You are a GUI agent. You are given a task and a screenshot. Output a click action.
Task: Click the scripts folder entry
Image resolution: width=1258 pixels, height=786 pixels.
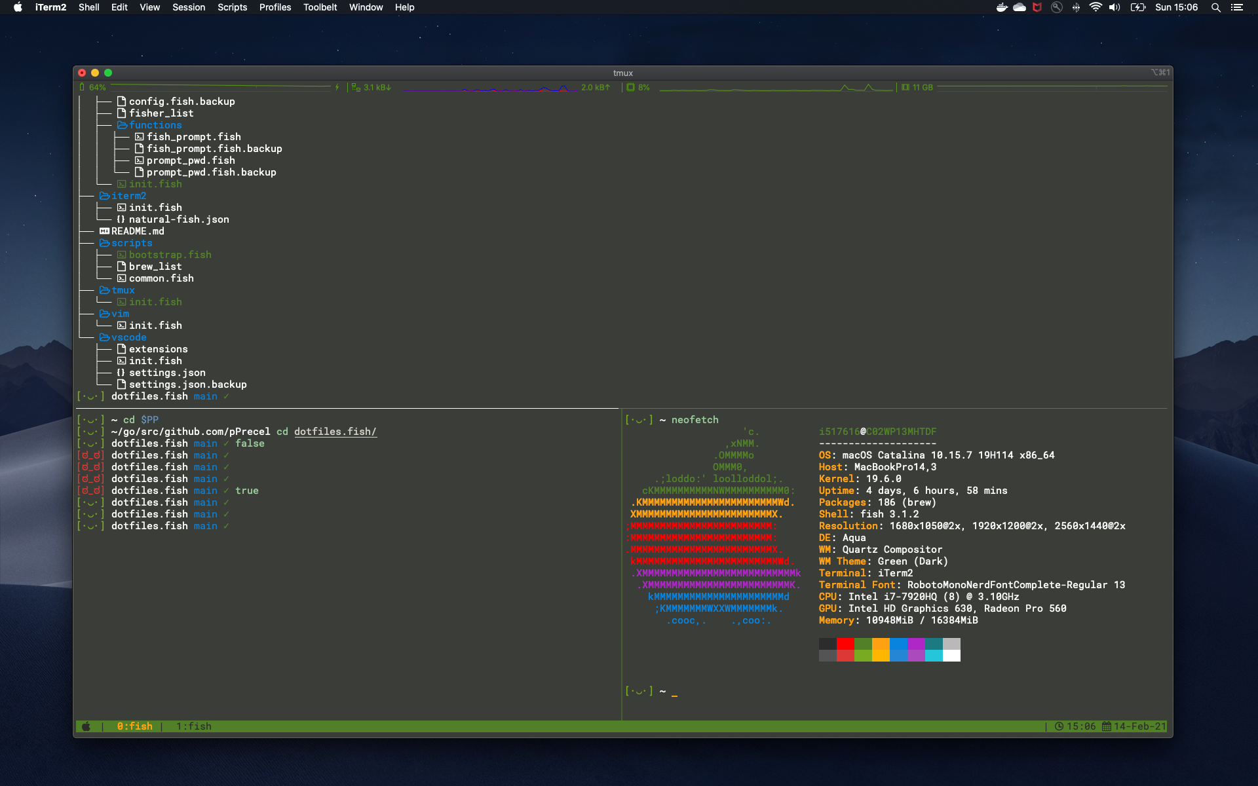[131, 243]
